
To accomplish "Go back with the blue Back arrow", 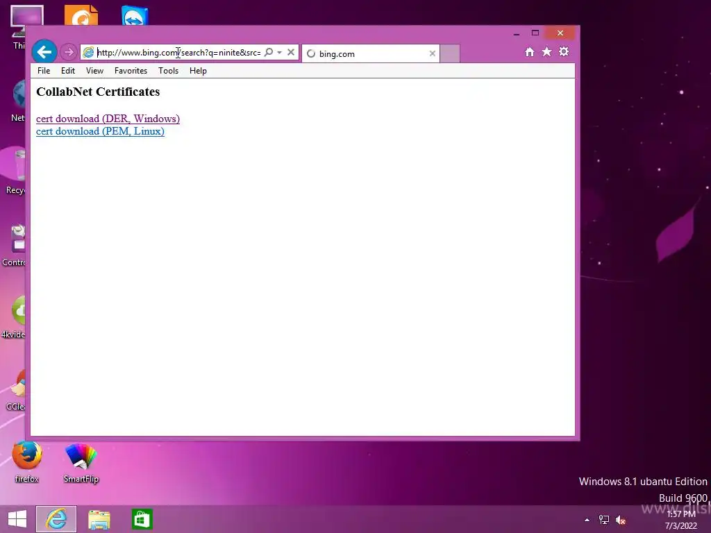I will [44, 52].
